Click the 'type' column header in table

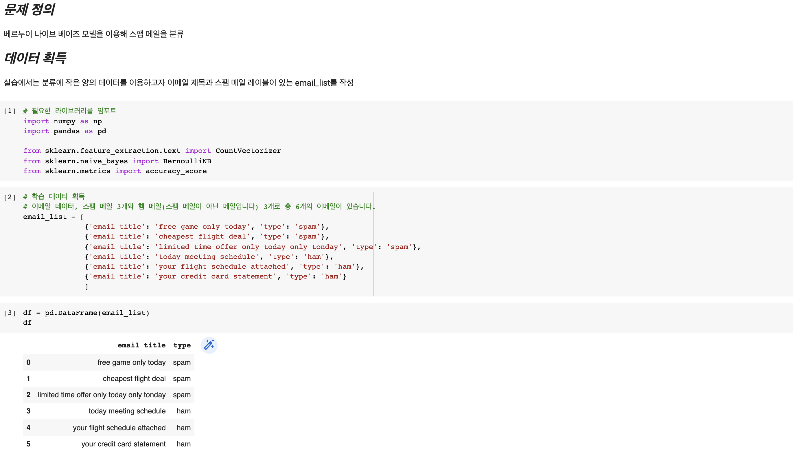point(182,345)
